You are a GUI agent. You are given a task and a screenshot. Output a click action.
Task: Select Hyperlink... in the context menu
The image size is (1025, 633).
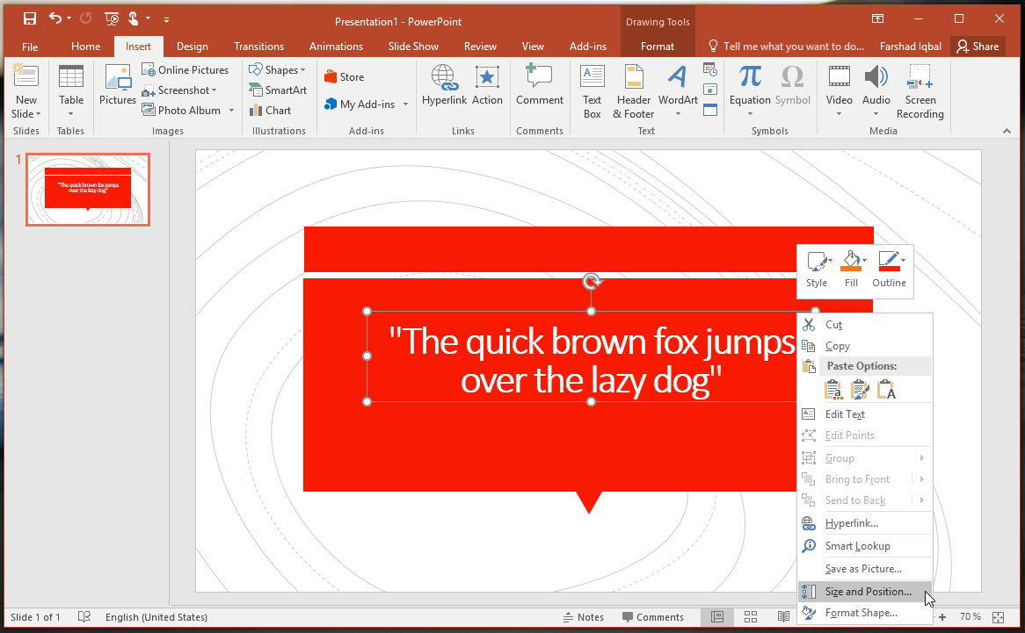click(x=851, y=523)
